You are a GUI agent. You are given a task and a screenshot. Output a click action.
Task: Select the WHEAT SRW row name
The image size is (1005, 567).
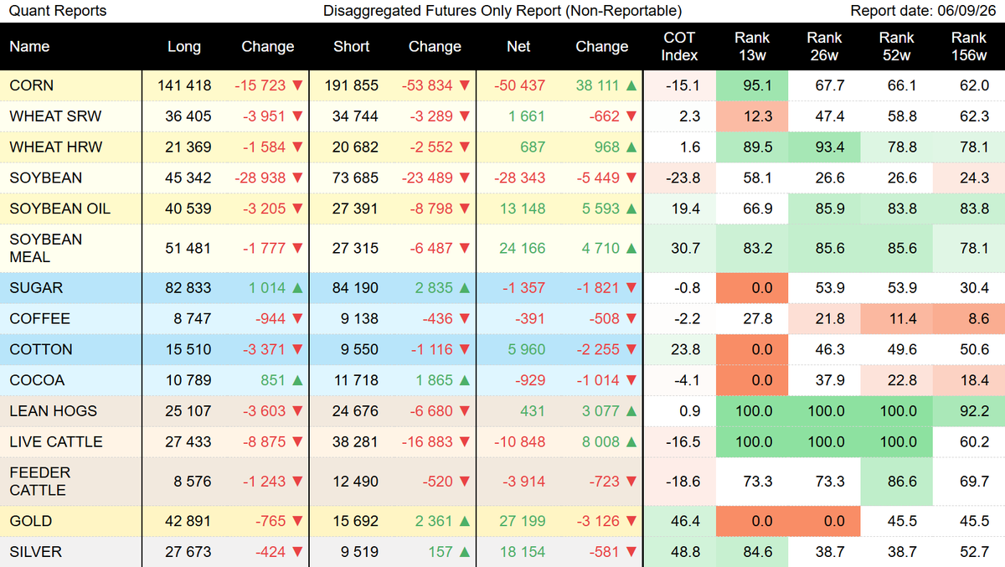coord(55,116)
